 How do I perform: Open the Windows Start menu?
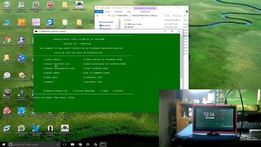(x=4, y=144)
